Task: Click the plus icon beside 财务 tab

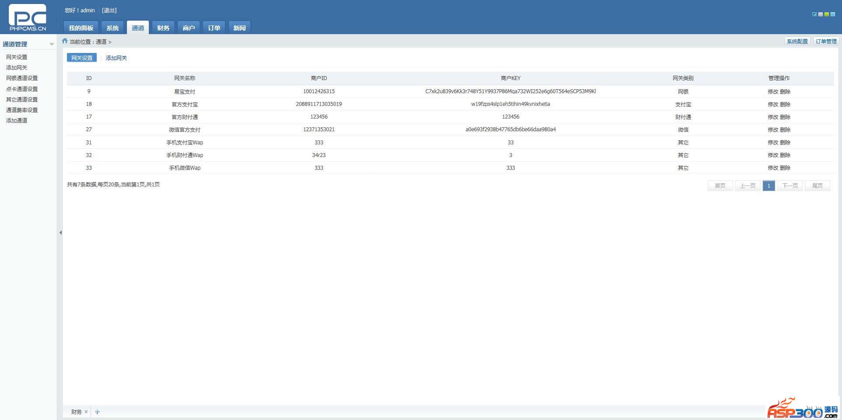Action: [x=97, y=412]
